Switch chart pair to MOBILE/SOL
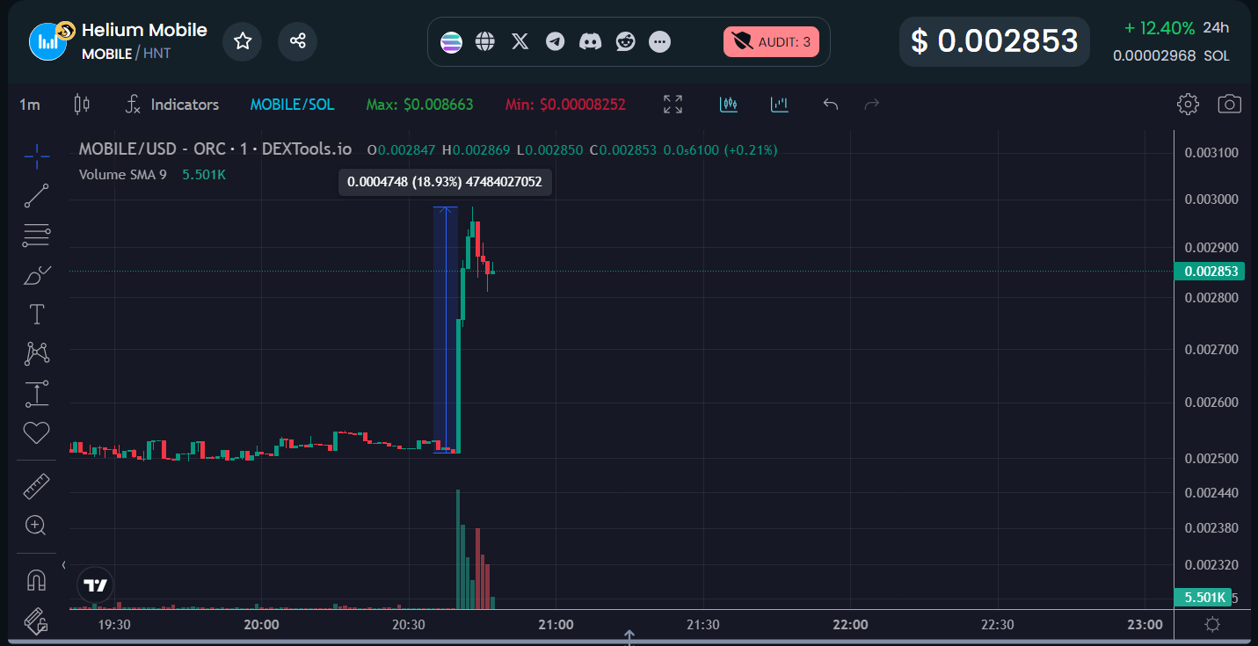This screenshot has height=646, width=1258. click(x=292, y=105)
